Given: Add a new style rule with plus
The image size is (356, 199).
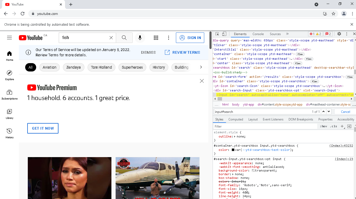Looking at the screenshot, I should tap(342, 126).
